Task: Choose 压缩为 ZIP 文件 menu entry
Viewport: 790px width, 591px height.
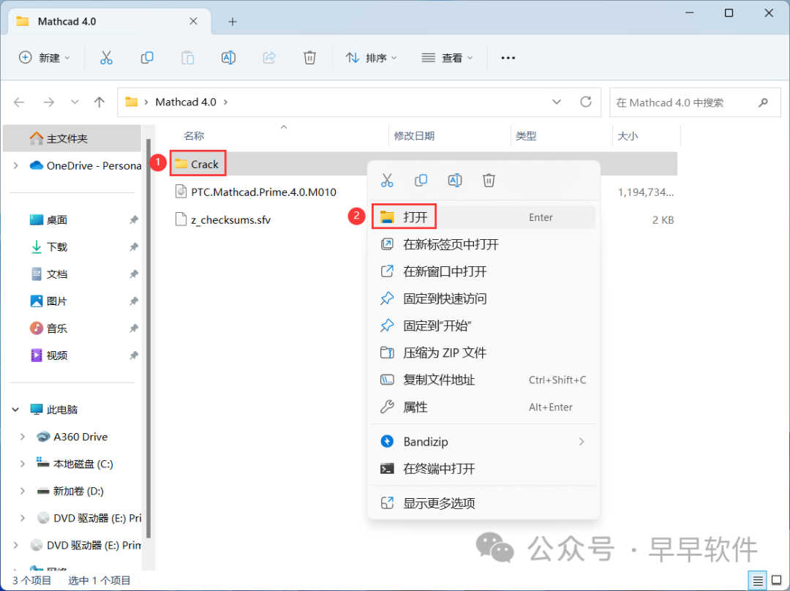Action: [x=484, y=353]
